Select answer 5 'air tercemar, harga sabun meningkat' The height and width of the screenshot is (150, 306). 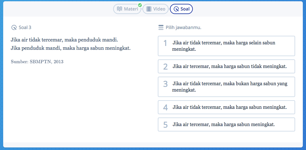point(226,124)
